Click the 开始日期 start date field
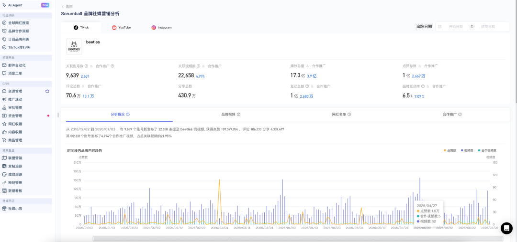 (456, 27)
